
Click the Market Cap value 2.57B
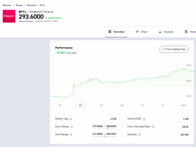pos(113,119)
